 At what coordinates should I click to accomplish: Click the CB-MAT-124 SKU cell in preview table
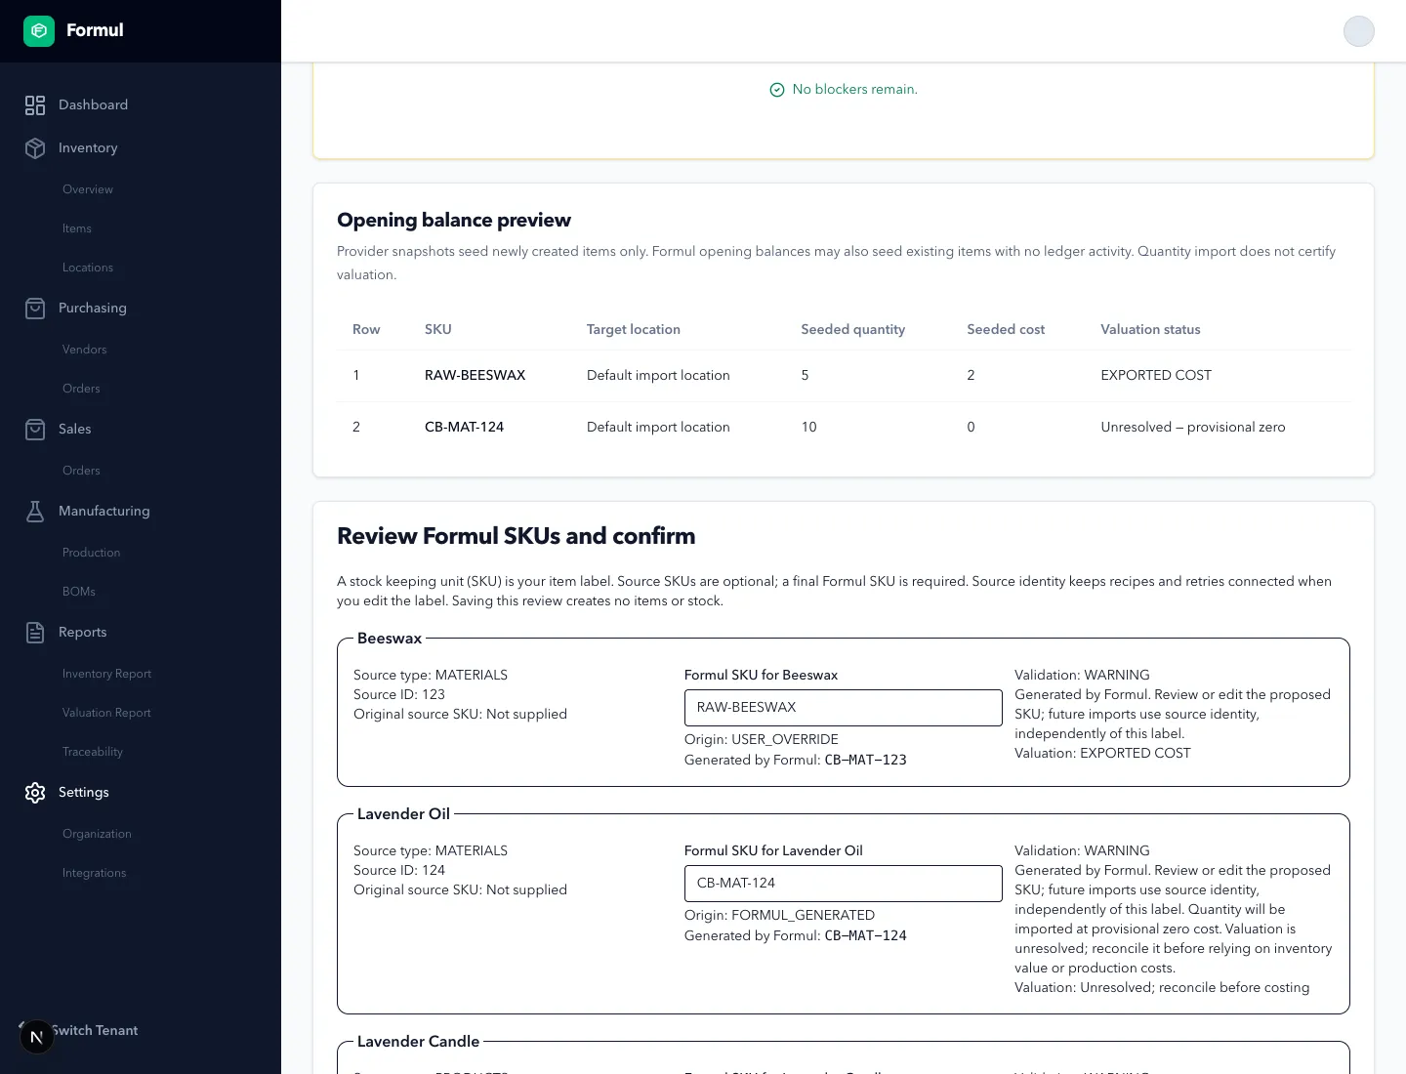pos(465,428)
